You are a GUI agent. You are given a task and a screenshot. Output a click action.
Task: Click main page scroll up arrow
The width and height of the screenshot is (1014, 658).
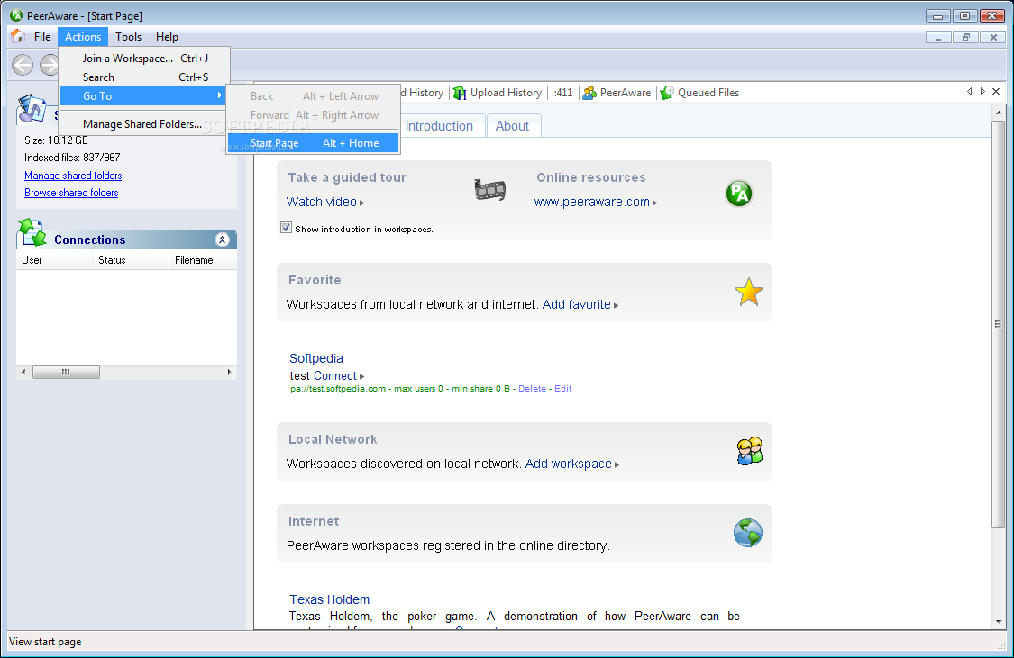[999, 113]
